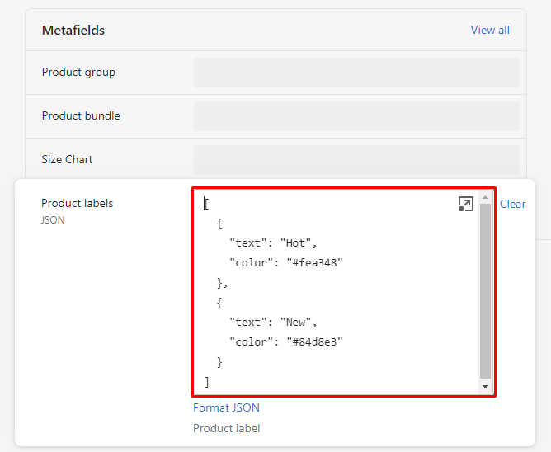
Task: Focus the Product group input field
Action: click(356, 73)
